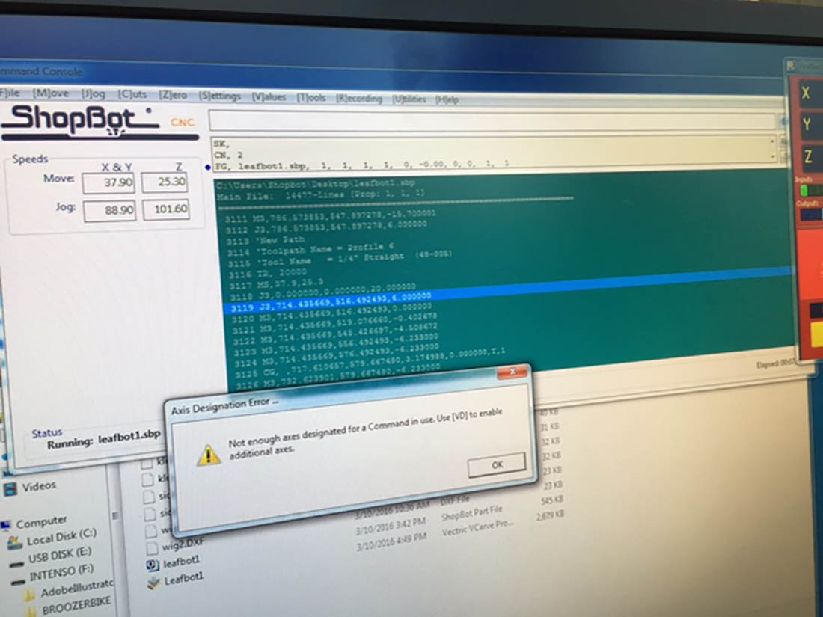Click the empty command entry box

[492, 121]
